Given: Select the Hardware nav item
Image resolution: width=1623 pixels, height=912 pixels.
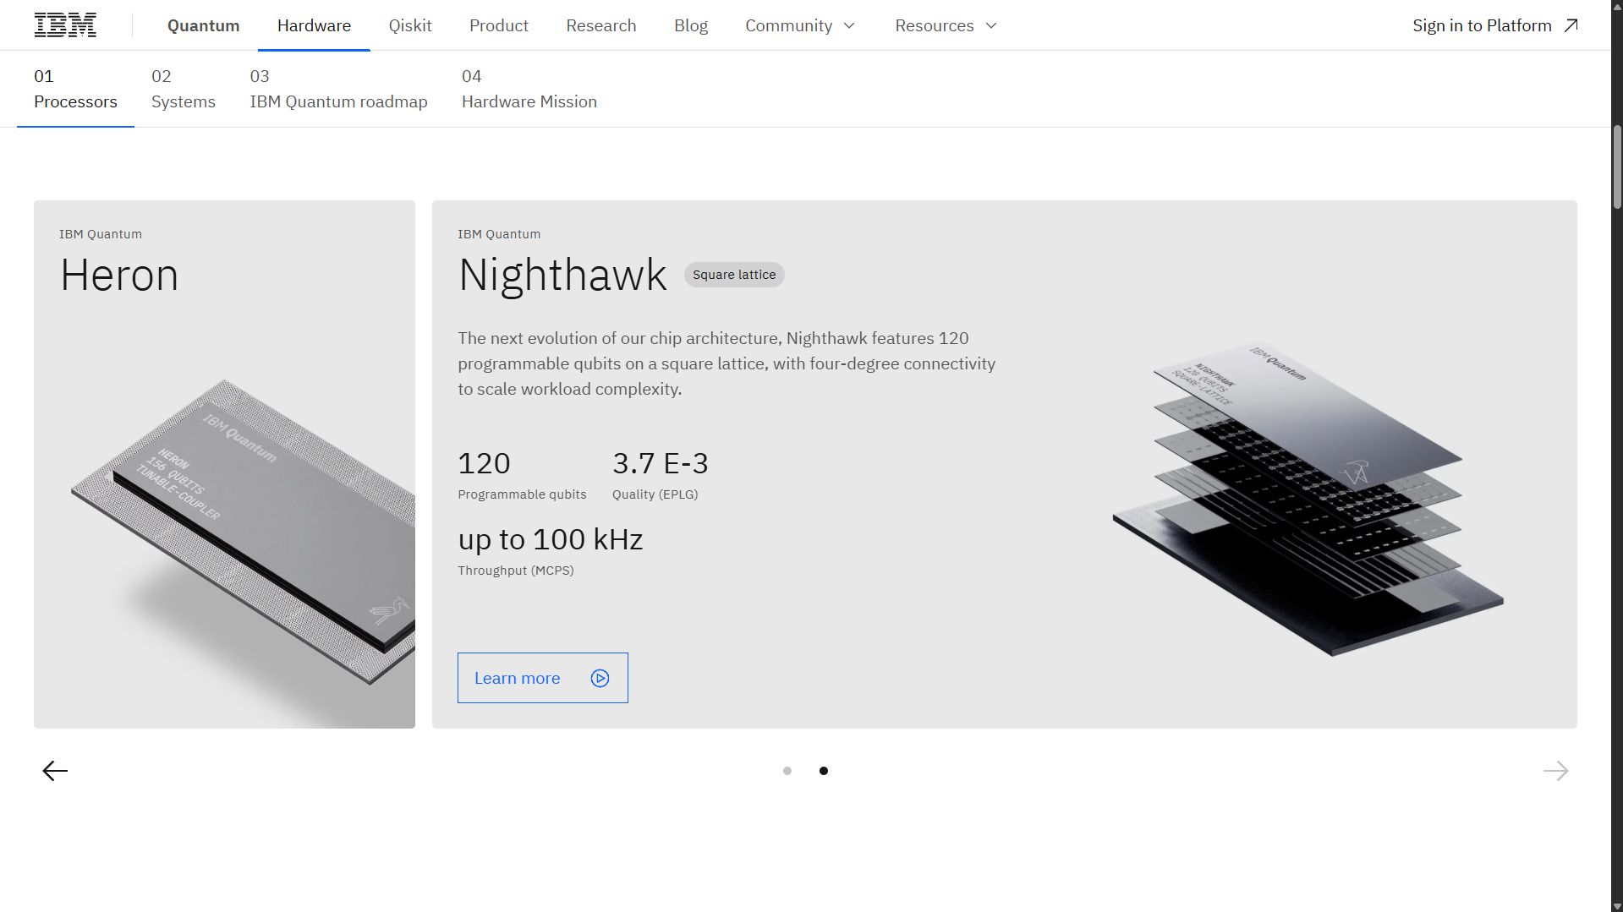Looking at the screenshot, I should [314, 25].
